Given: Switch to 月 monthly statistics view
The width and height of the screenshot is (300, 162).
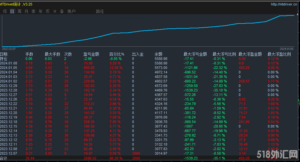Looking at the screenshot, I should click(x=26, y=11).
